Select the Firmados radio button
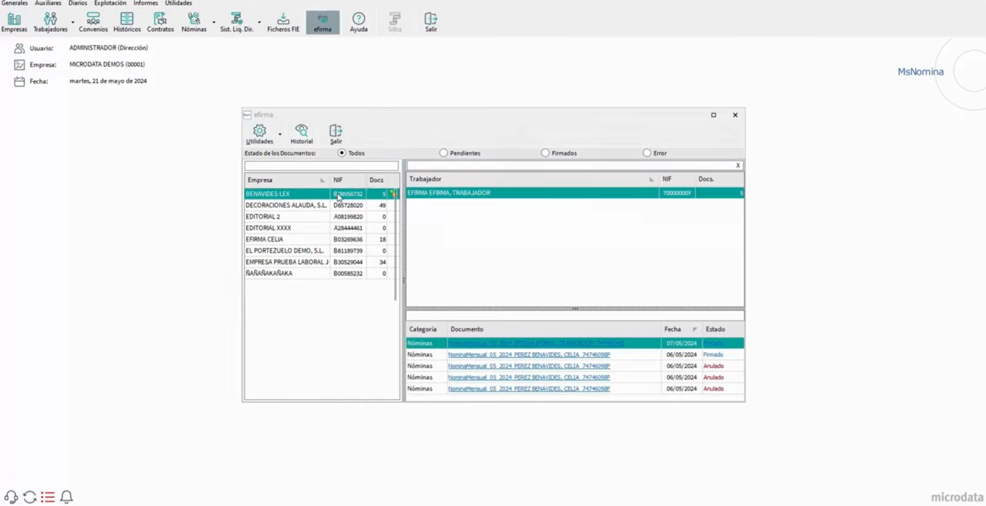 (x=545, y=153)
